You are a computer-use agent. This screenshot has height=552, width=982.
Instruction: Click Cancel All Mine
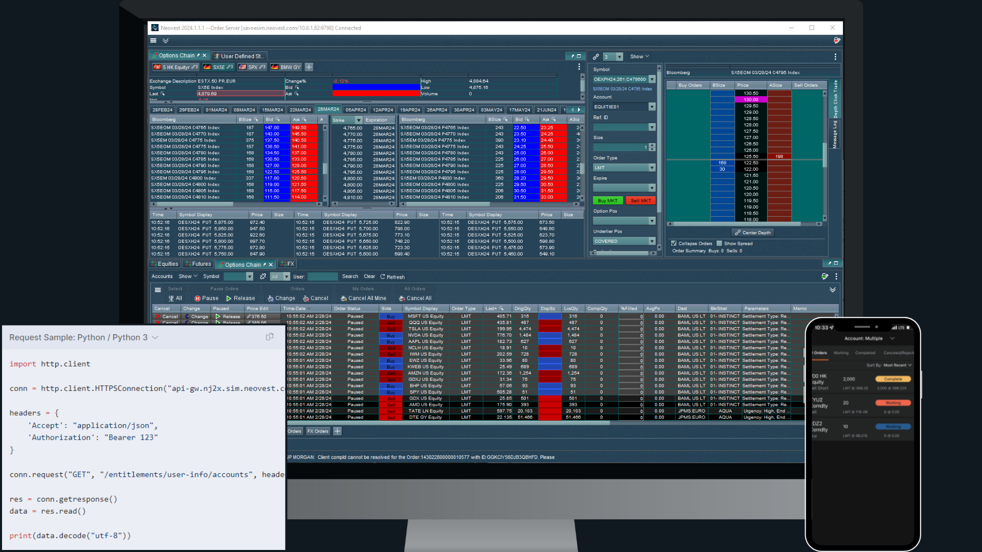364,298
